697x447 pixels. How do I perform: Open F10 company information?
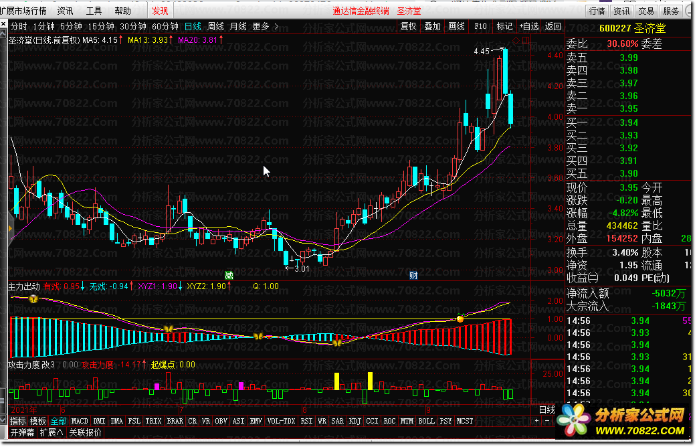click(480, 26)
